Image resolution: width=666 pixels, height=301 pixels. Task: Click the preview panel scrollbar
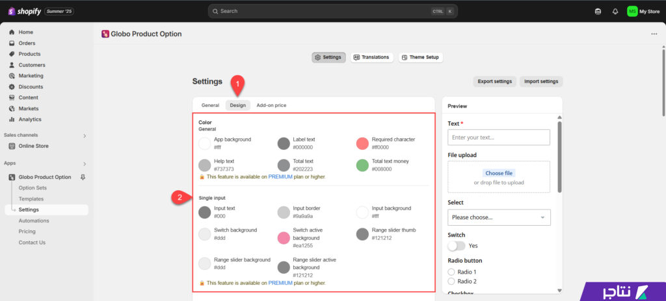[559, 157]
